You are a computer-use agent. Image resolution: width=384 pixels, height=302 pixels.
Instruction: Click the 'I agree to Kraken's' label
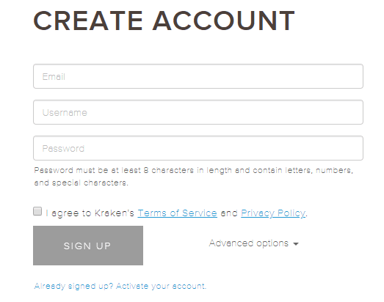click(90, 213)
